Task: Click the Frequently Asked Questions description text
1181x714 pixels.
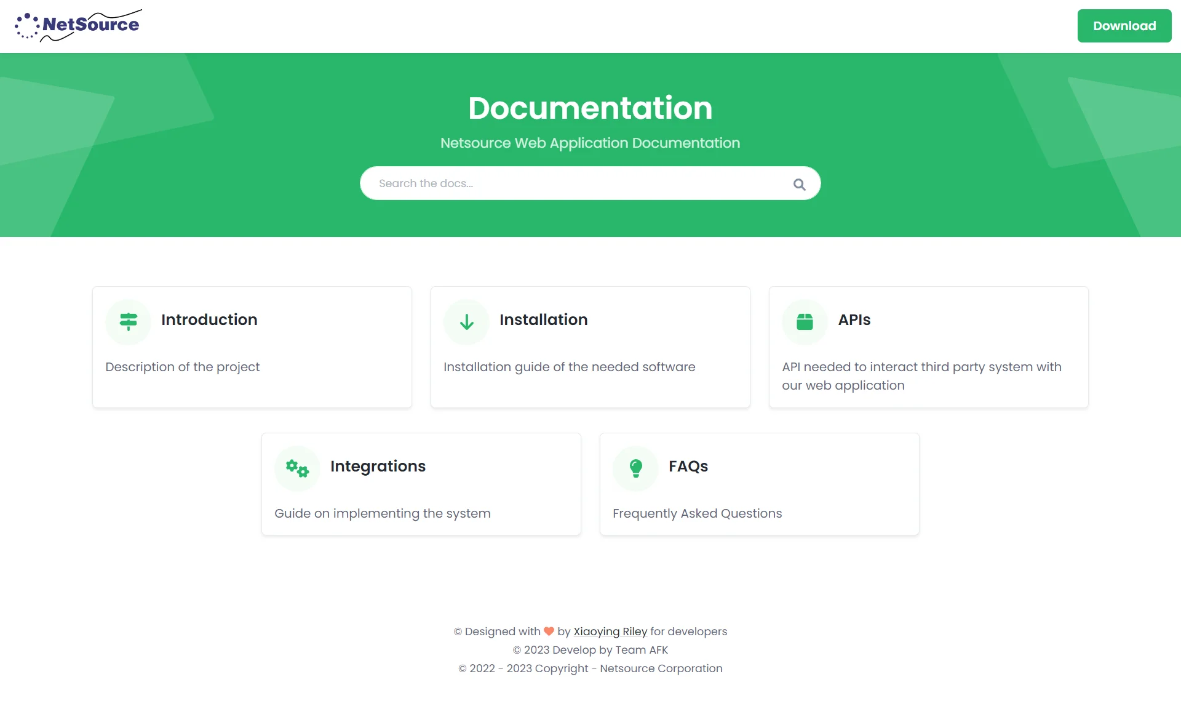Action: click(x=697, y=513)
